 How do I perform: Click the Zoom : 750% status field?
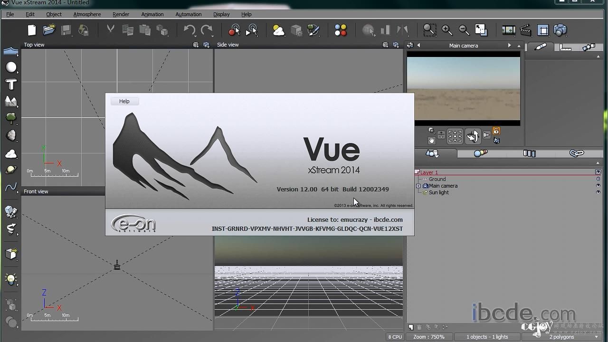[429, 337]
